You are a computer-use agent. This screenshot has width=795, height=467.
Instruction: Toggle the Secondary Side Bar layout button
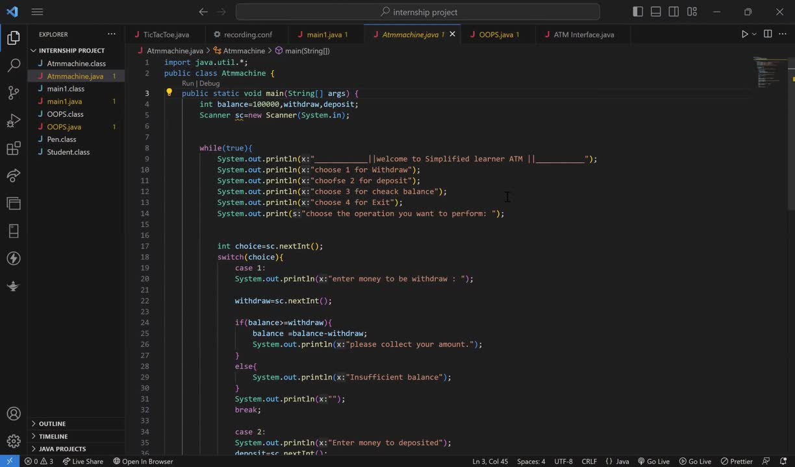(x=674, y=12)
